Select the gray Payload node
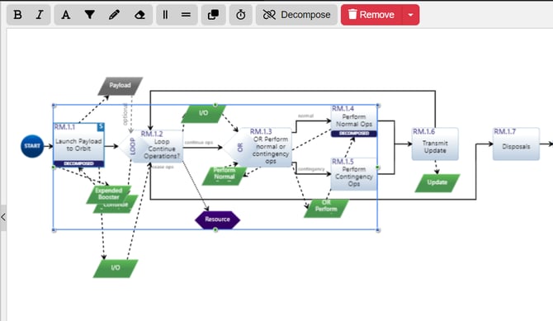The width and height of the screenshot is (553, 321). coord(120,86)
